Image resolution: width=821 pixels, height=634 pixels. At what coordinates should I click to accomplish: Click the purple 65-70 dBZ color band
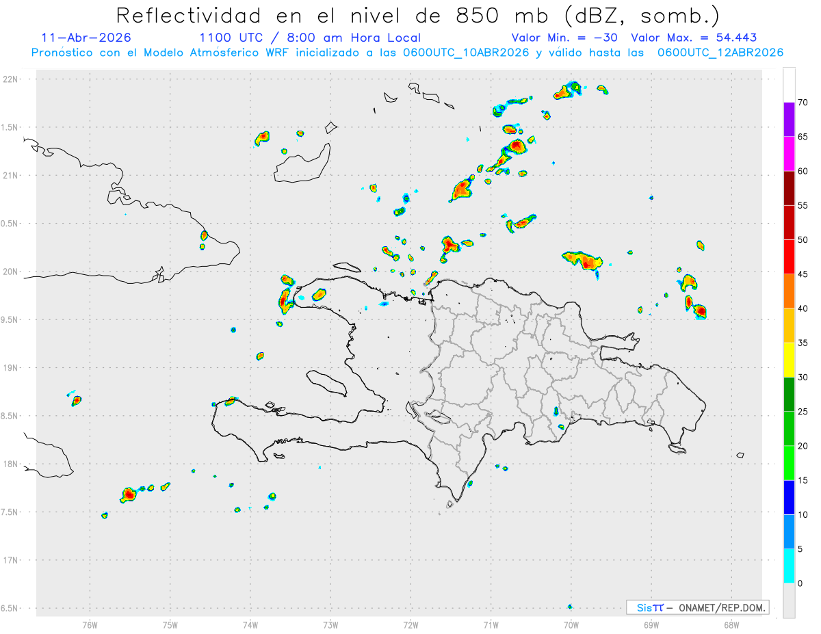tap(789, 120)
